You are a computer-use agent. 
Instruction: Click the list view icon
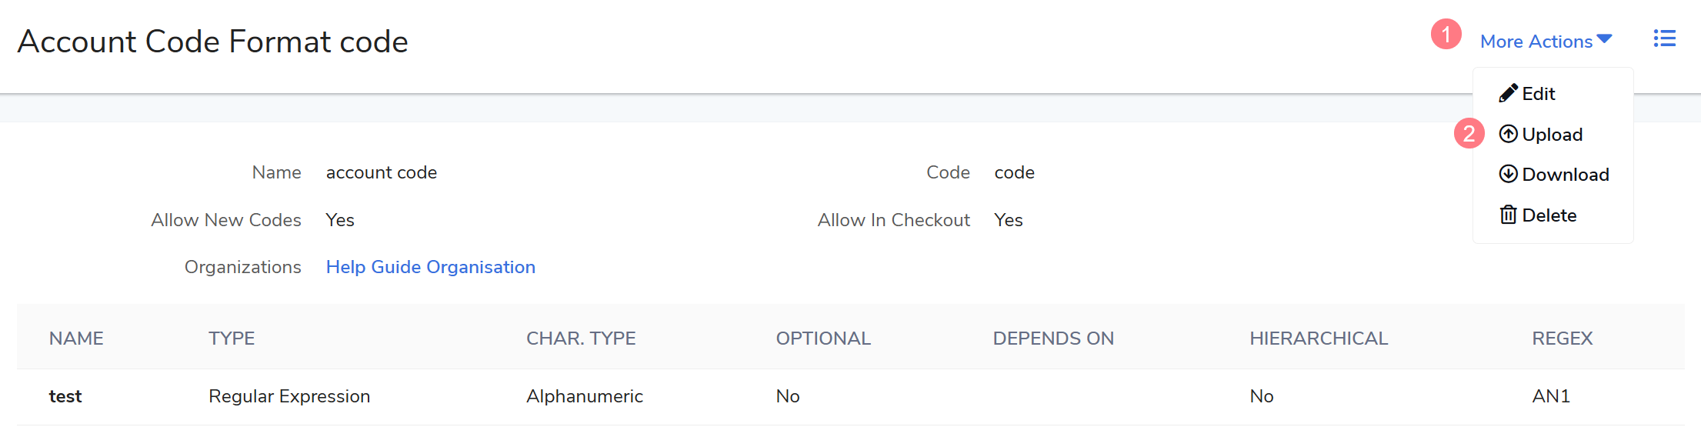[x=1664, y=38]
